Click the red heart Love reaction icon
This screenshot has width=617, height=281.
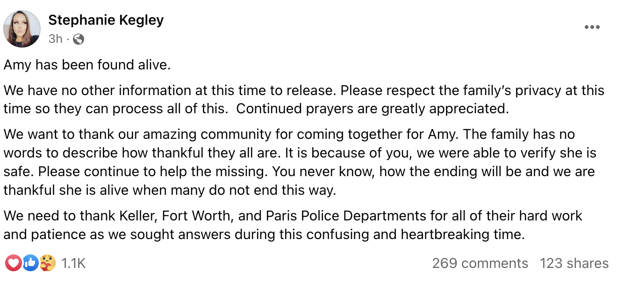click(x=14, y=263)
